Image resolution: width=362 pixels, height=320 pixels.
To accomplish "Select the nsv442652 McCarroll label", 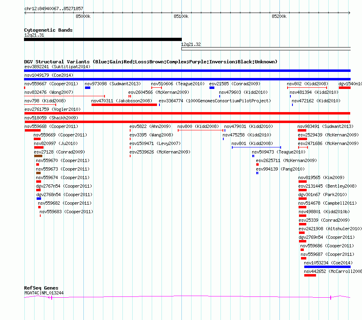I will coord(333,271).
